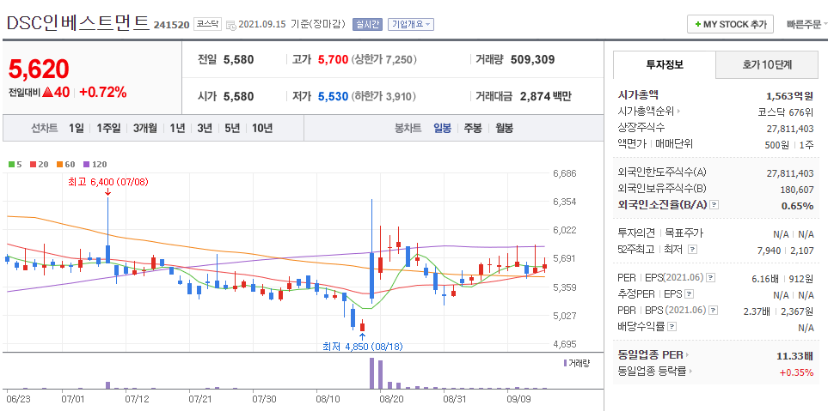The height and width of the screenshot is (411, 834).
Task: Click the green 5-day average legend swatch
Action: coord(10,165)
